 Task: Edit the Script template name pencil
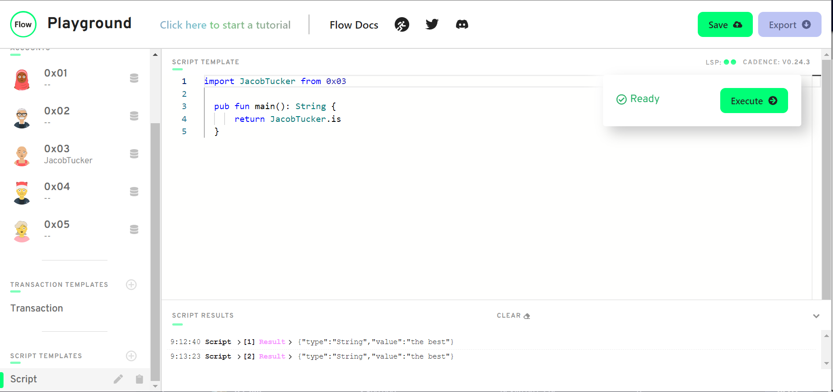click(x=118, y=379)
